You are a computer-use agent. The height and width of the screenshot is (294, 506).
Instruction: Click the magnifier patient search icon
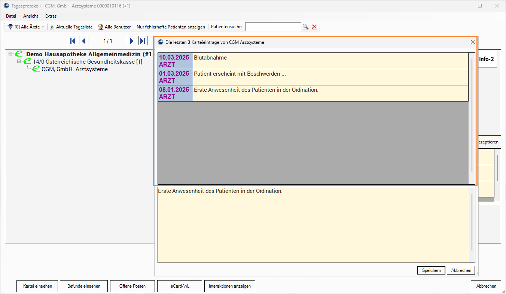306,27
